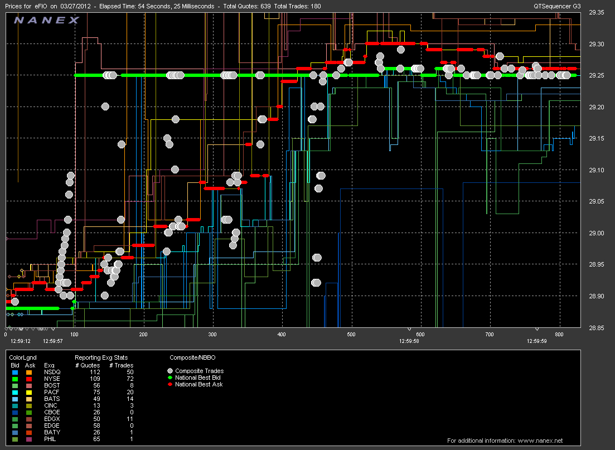Click the 12:59:12 timestamp label
The width and height of the screenshot is (615, 450).
[21, 341]
